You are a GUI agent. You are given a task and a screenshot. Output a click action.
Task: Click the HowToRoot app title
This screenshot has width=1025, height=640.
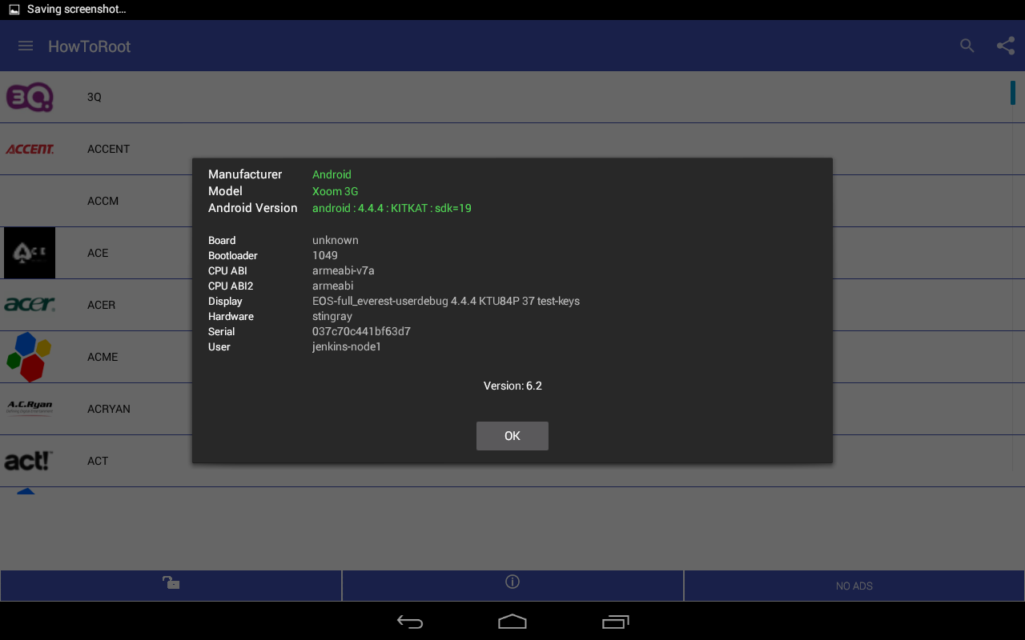pos(89,46)
